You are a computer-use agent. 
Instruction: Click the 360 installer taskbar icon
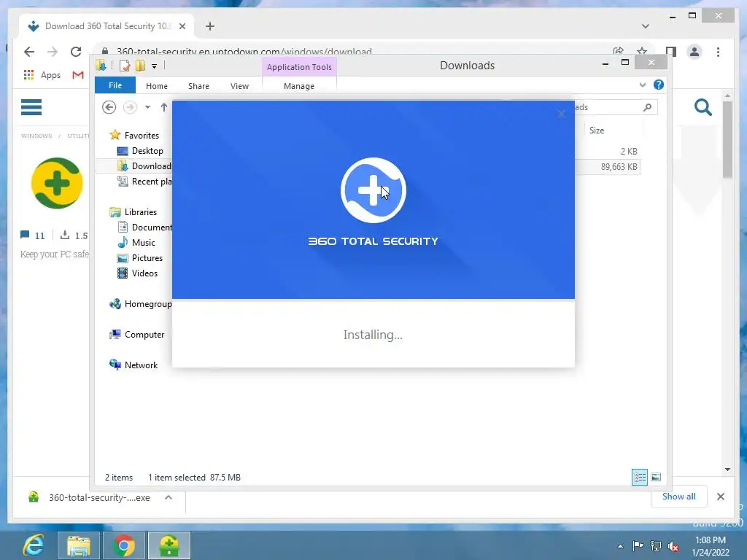click(169, 545)
